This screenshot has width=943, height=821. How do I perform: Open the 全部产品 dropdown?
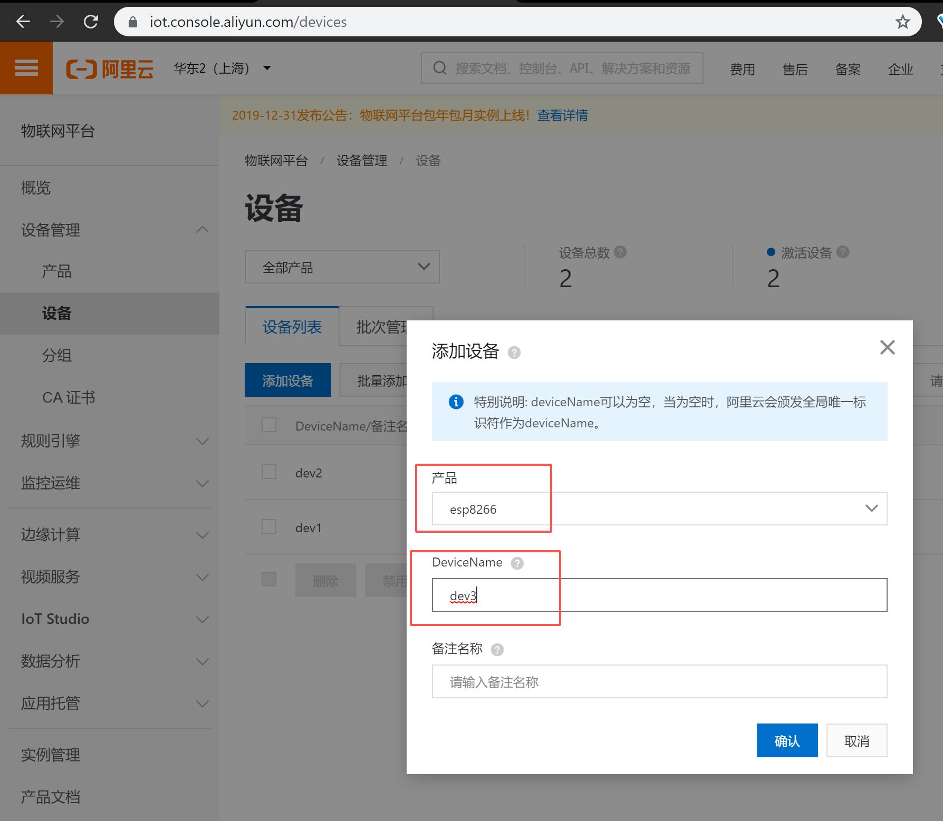[x=342, y=267]
